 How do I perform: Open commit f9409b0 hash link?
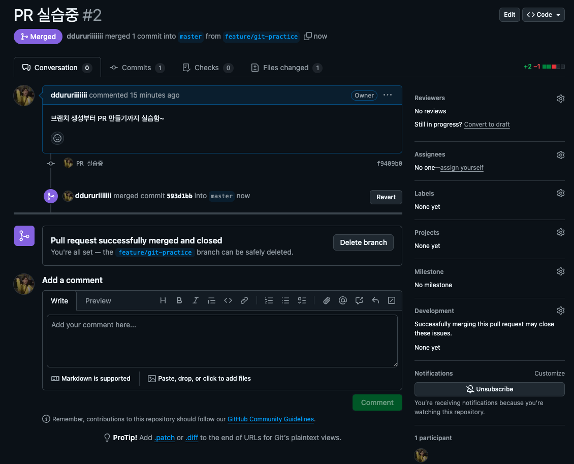390,163
